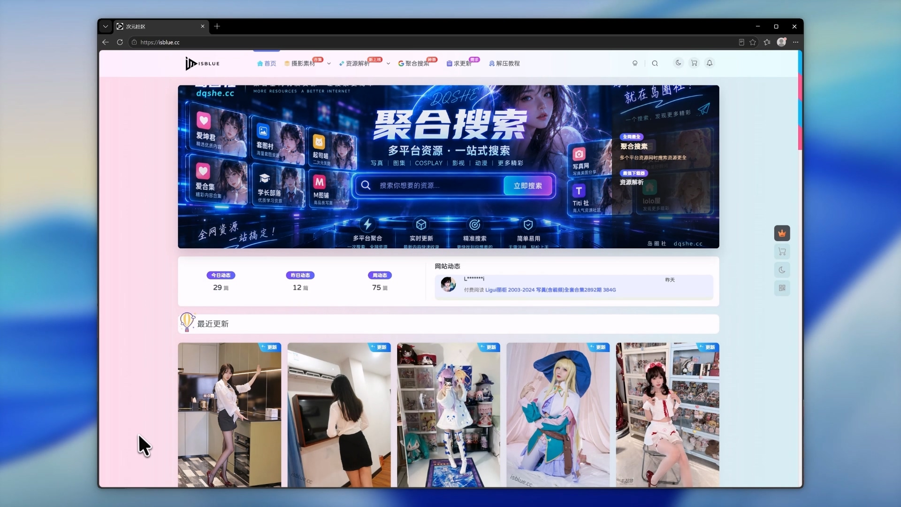Click the 网站动态 heading text
The height and width of the screenshot is (507, 901).
(x=447, y=266)
